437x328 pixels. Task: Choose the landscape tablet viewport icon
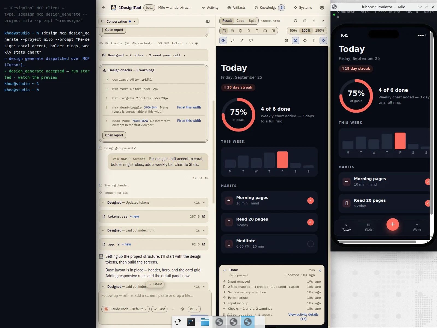click(265, 31)
